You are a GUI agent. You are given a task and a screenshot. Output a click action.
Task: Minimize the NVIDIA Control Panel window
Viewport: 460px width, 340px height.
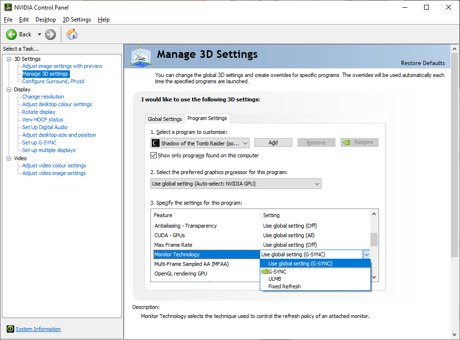click(x=405, y=7)
